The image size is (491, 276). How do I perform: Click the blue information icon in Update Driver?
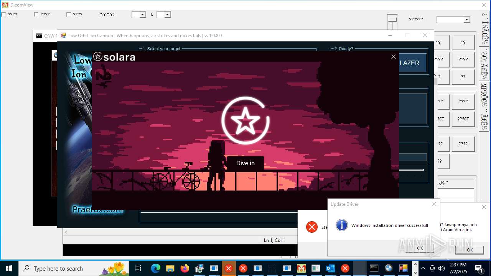(x=342, y=225)
